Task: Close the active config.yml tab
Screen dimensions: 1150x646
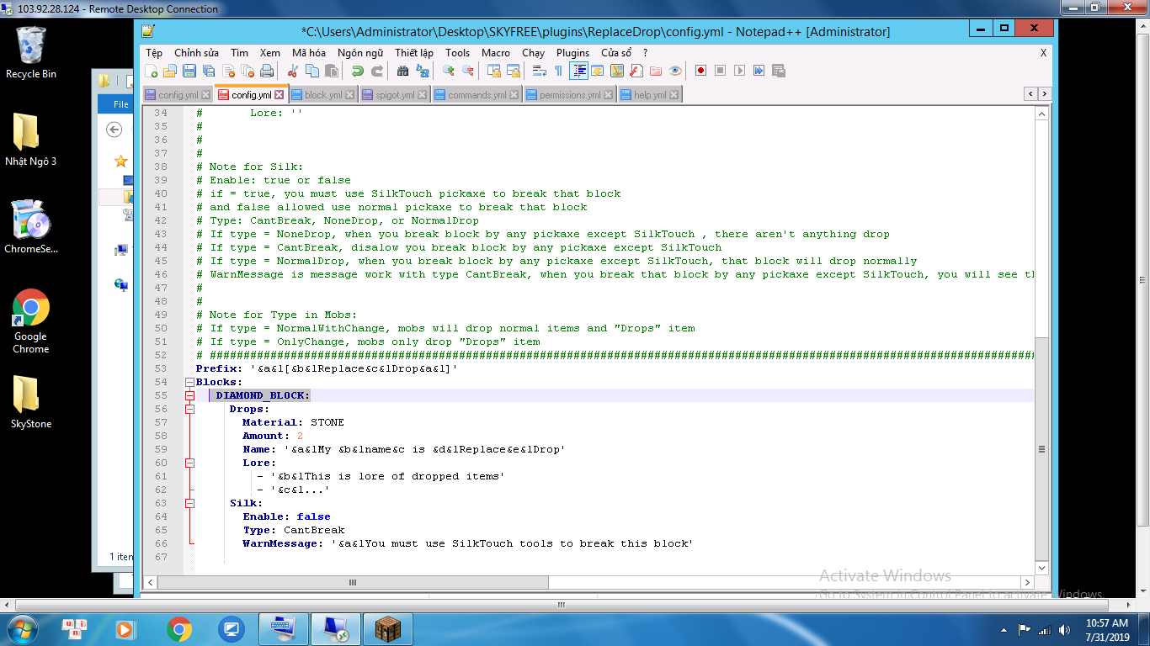Action: click(280, 95)
